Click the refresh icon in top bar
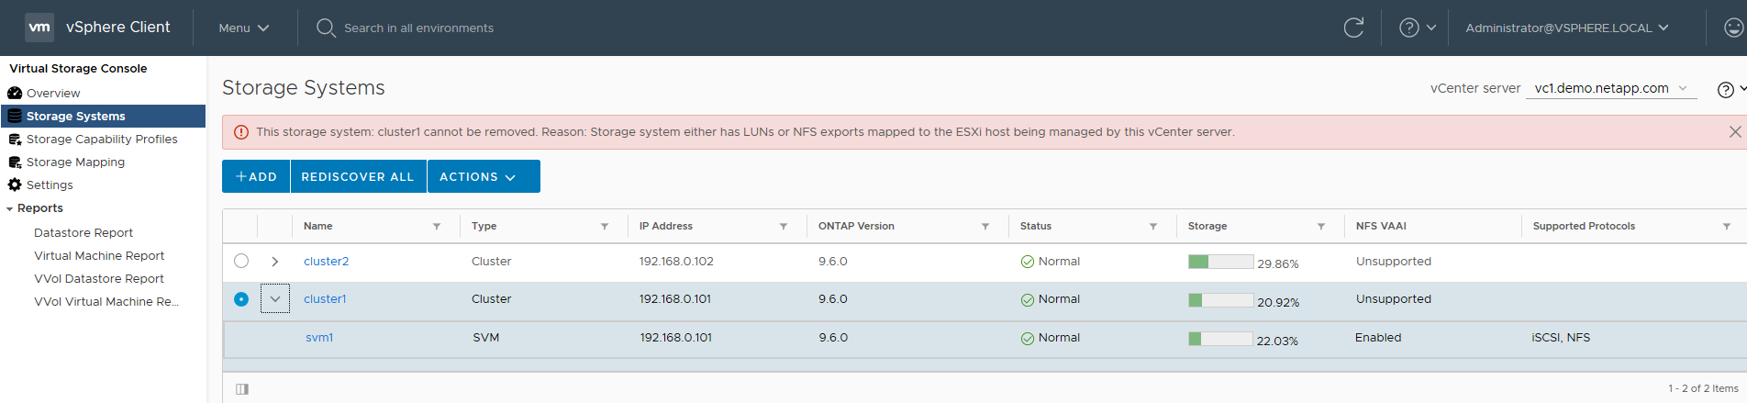 click(x=1353, y=28)
